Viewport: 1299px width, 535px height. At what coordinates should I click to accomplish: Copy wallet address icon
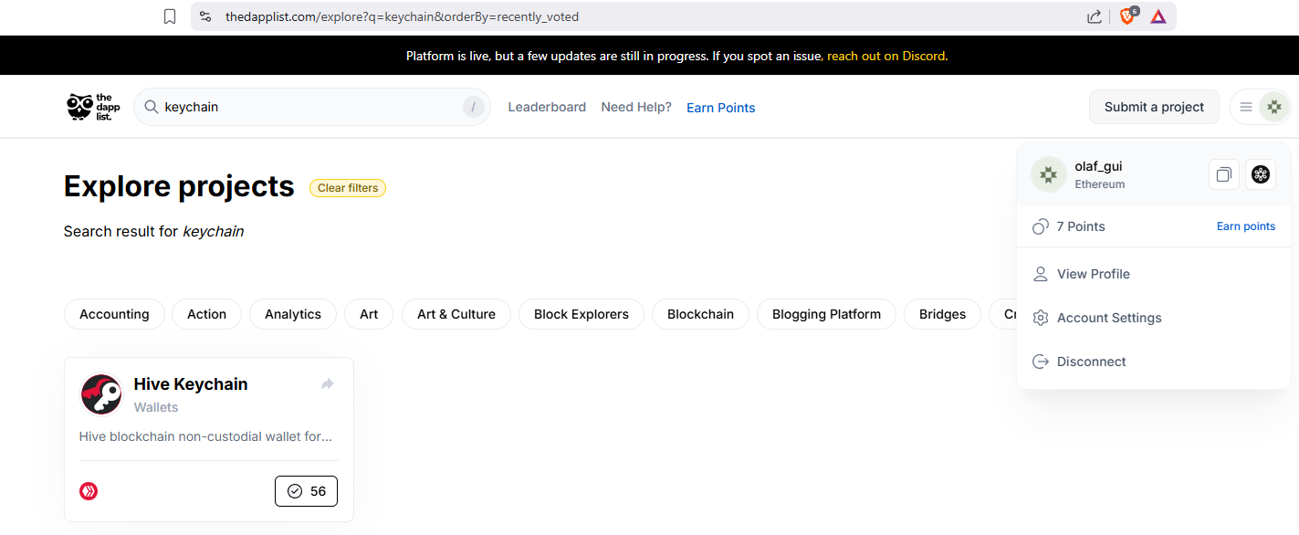tap(1224, 174)
